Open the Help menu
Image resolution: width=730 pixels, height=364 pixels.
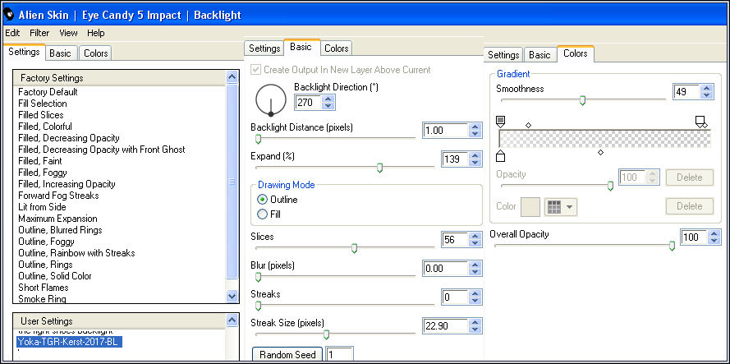click(x=96, y=33)
